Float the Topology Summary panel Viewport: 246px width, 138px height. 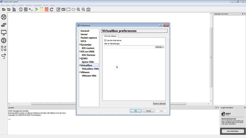[243, 14]
